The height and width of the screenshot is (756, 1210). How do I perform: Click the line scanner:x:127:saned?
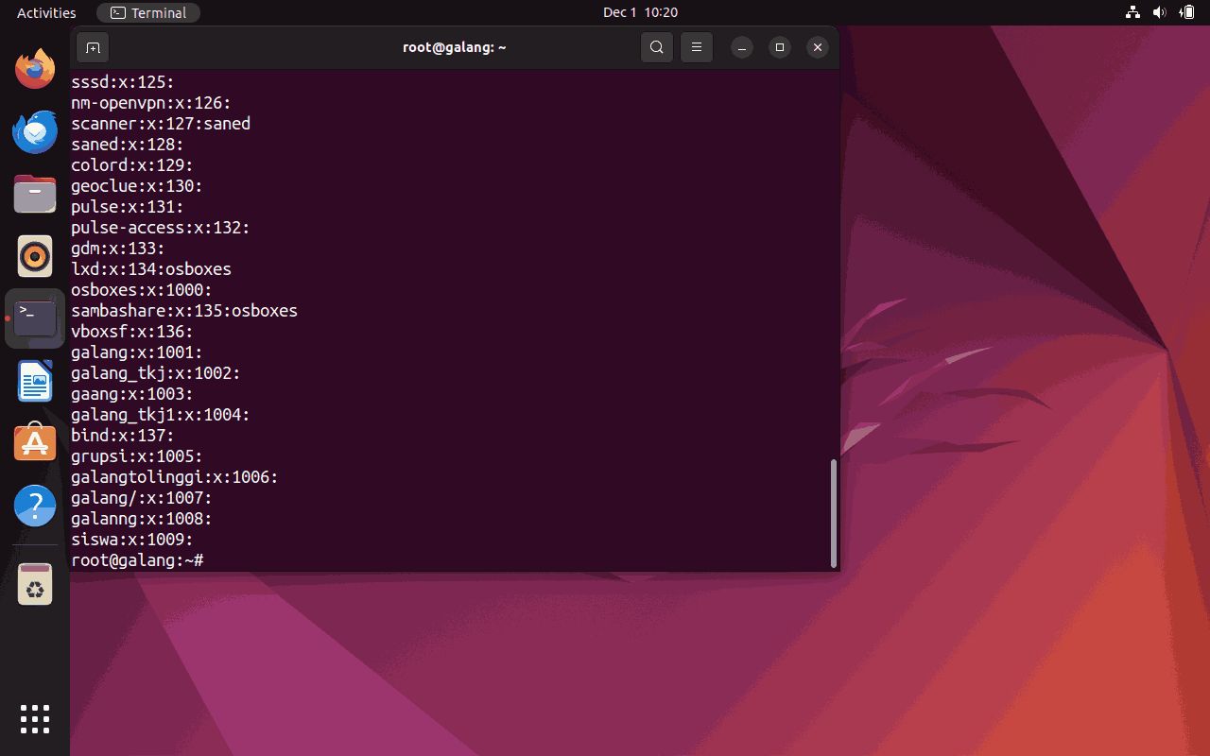pyautogui.click(x=161, y=124)
